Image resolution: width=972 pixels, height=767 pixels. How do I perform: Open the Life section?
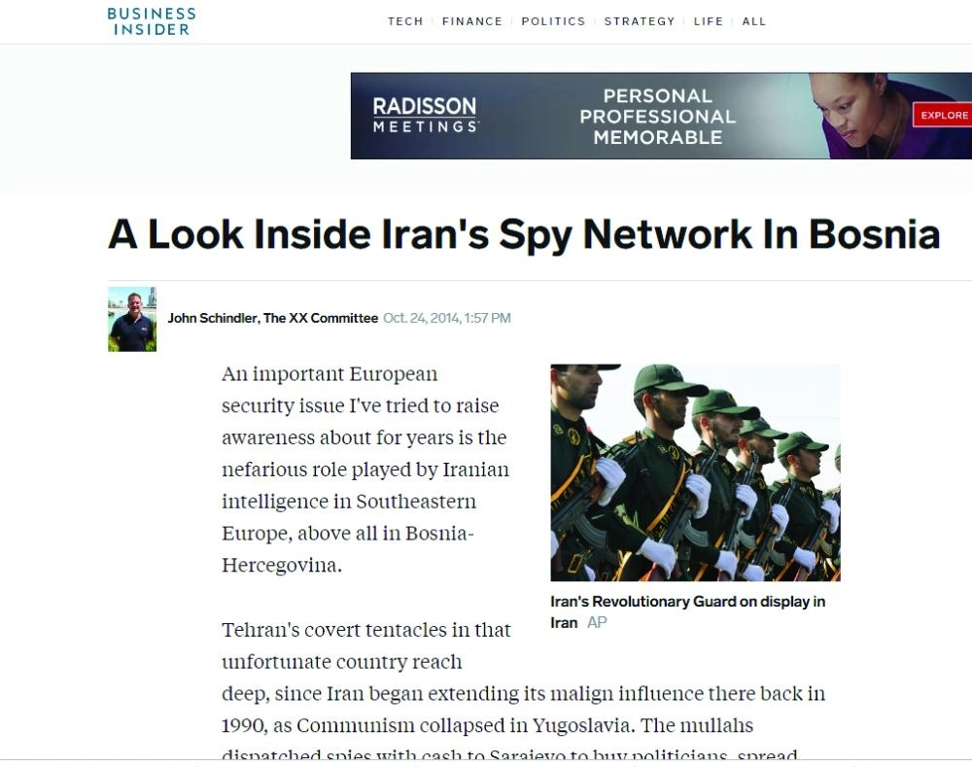(709, 21)
